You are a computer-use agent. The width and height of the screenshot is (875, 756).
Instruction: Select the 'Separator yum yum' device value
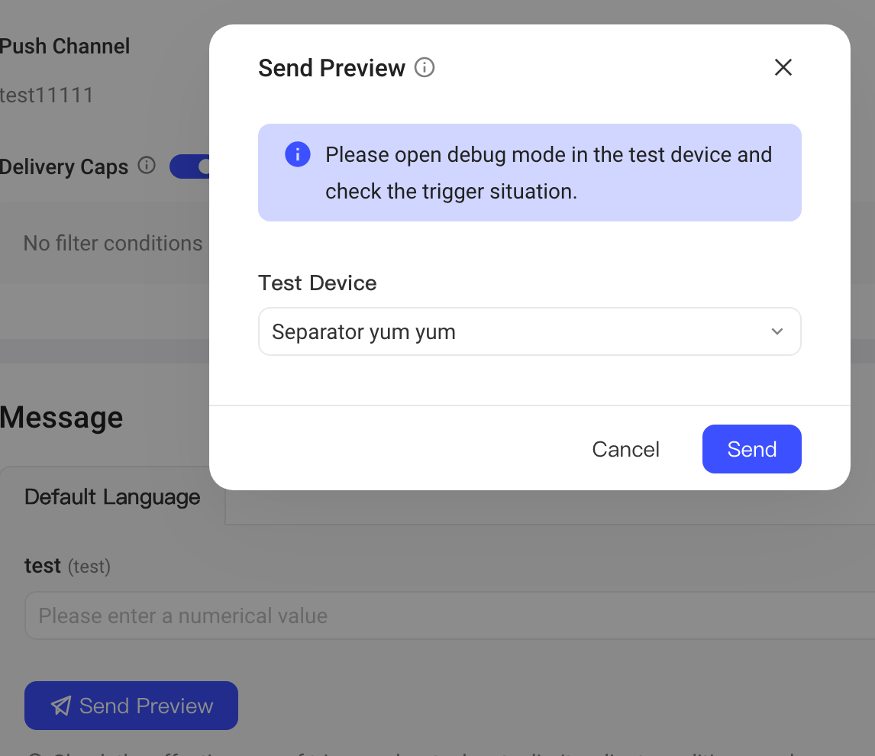coord(363,332)
